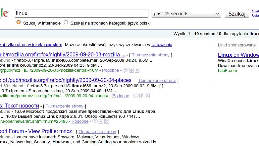Image resolution: width=259 pixels, height=146 pixels.
Task: Click 'Tłumaczenie strony' for 2009-09-20-04-places result
Action: pos(157,80)
